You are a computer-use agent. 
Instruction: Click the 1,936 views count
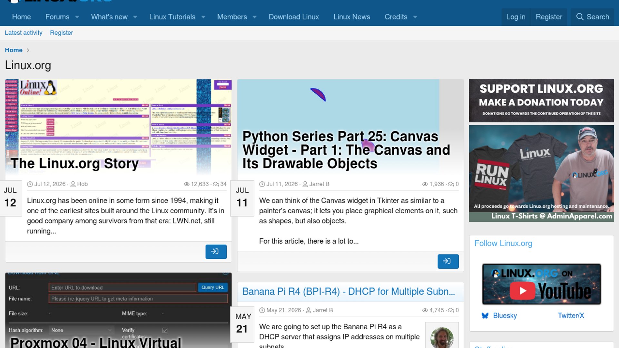(433, 184)
